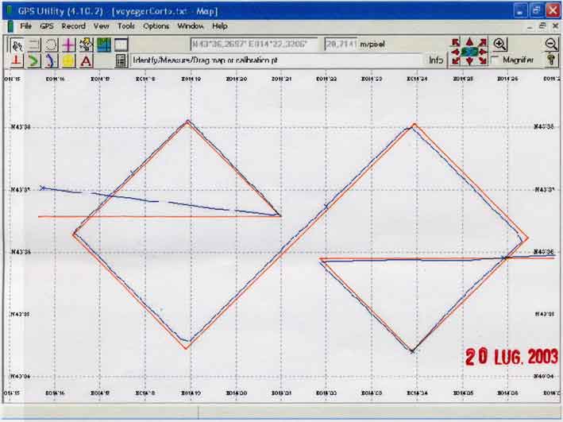Pan map up with the top arrow
The image size is (563, 422).
pyautogui.click(x=469, y=41)
